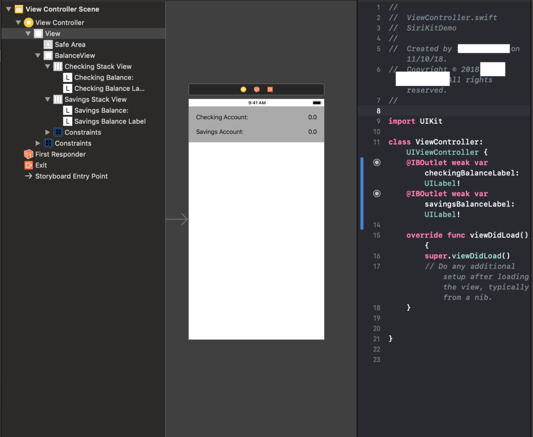This screenshot has width=533, height=437.
Task: Click outlet connection circle for savingsBalanceLabel
Action: [x=377, y=194]
